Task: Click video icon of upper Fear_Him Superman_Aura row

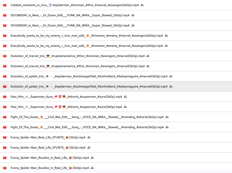Action: [5, 97]
